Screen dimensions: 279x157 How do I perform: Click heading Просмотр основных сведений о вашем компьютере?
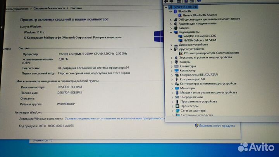tap(64, 19)
